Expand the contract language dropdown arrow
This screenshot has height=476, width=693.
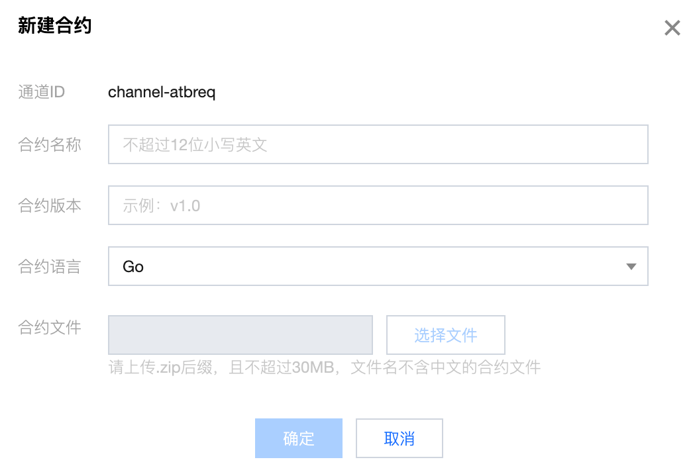tap(631, 267)
